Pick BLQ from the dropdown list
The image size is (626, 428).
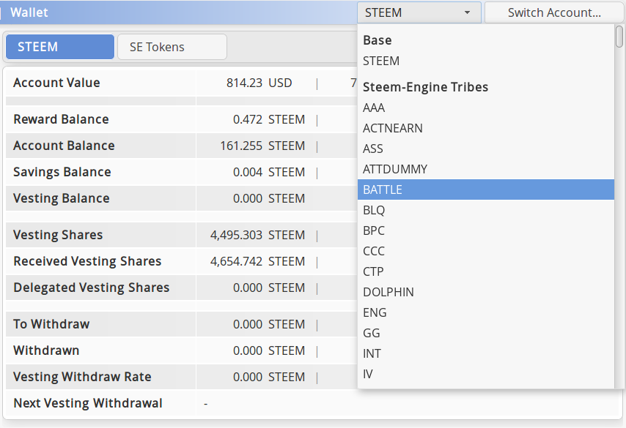click(x=485, y=210)
